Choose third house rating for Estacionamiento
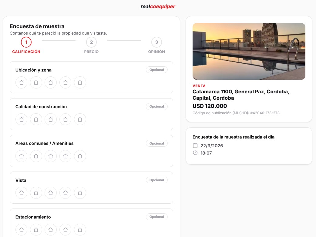 [x=51, y=229]
